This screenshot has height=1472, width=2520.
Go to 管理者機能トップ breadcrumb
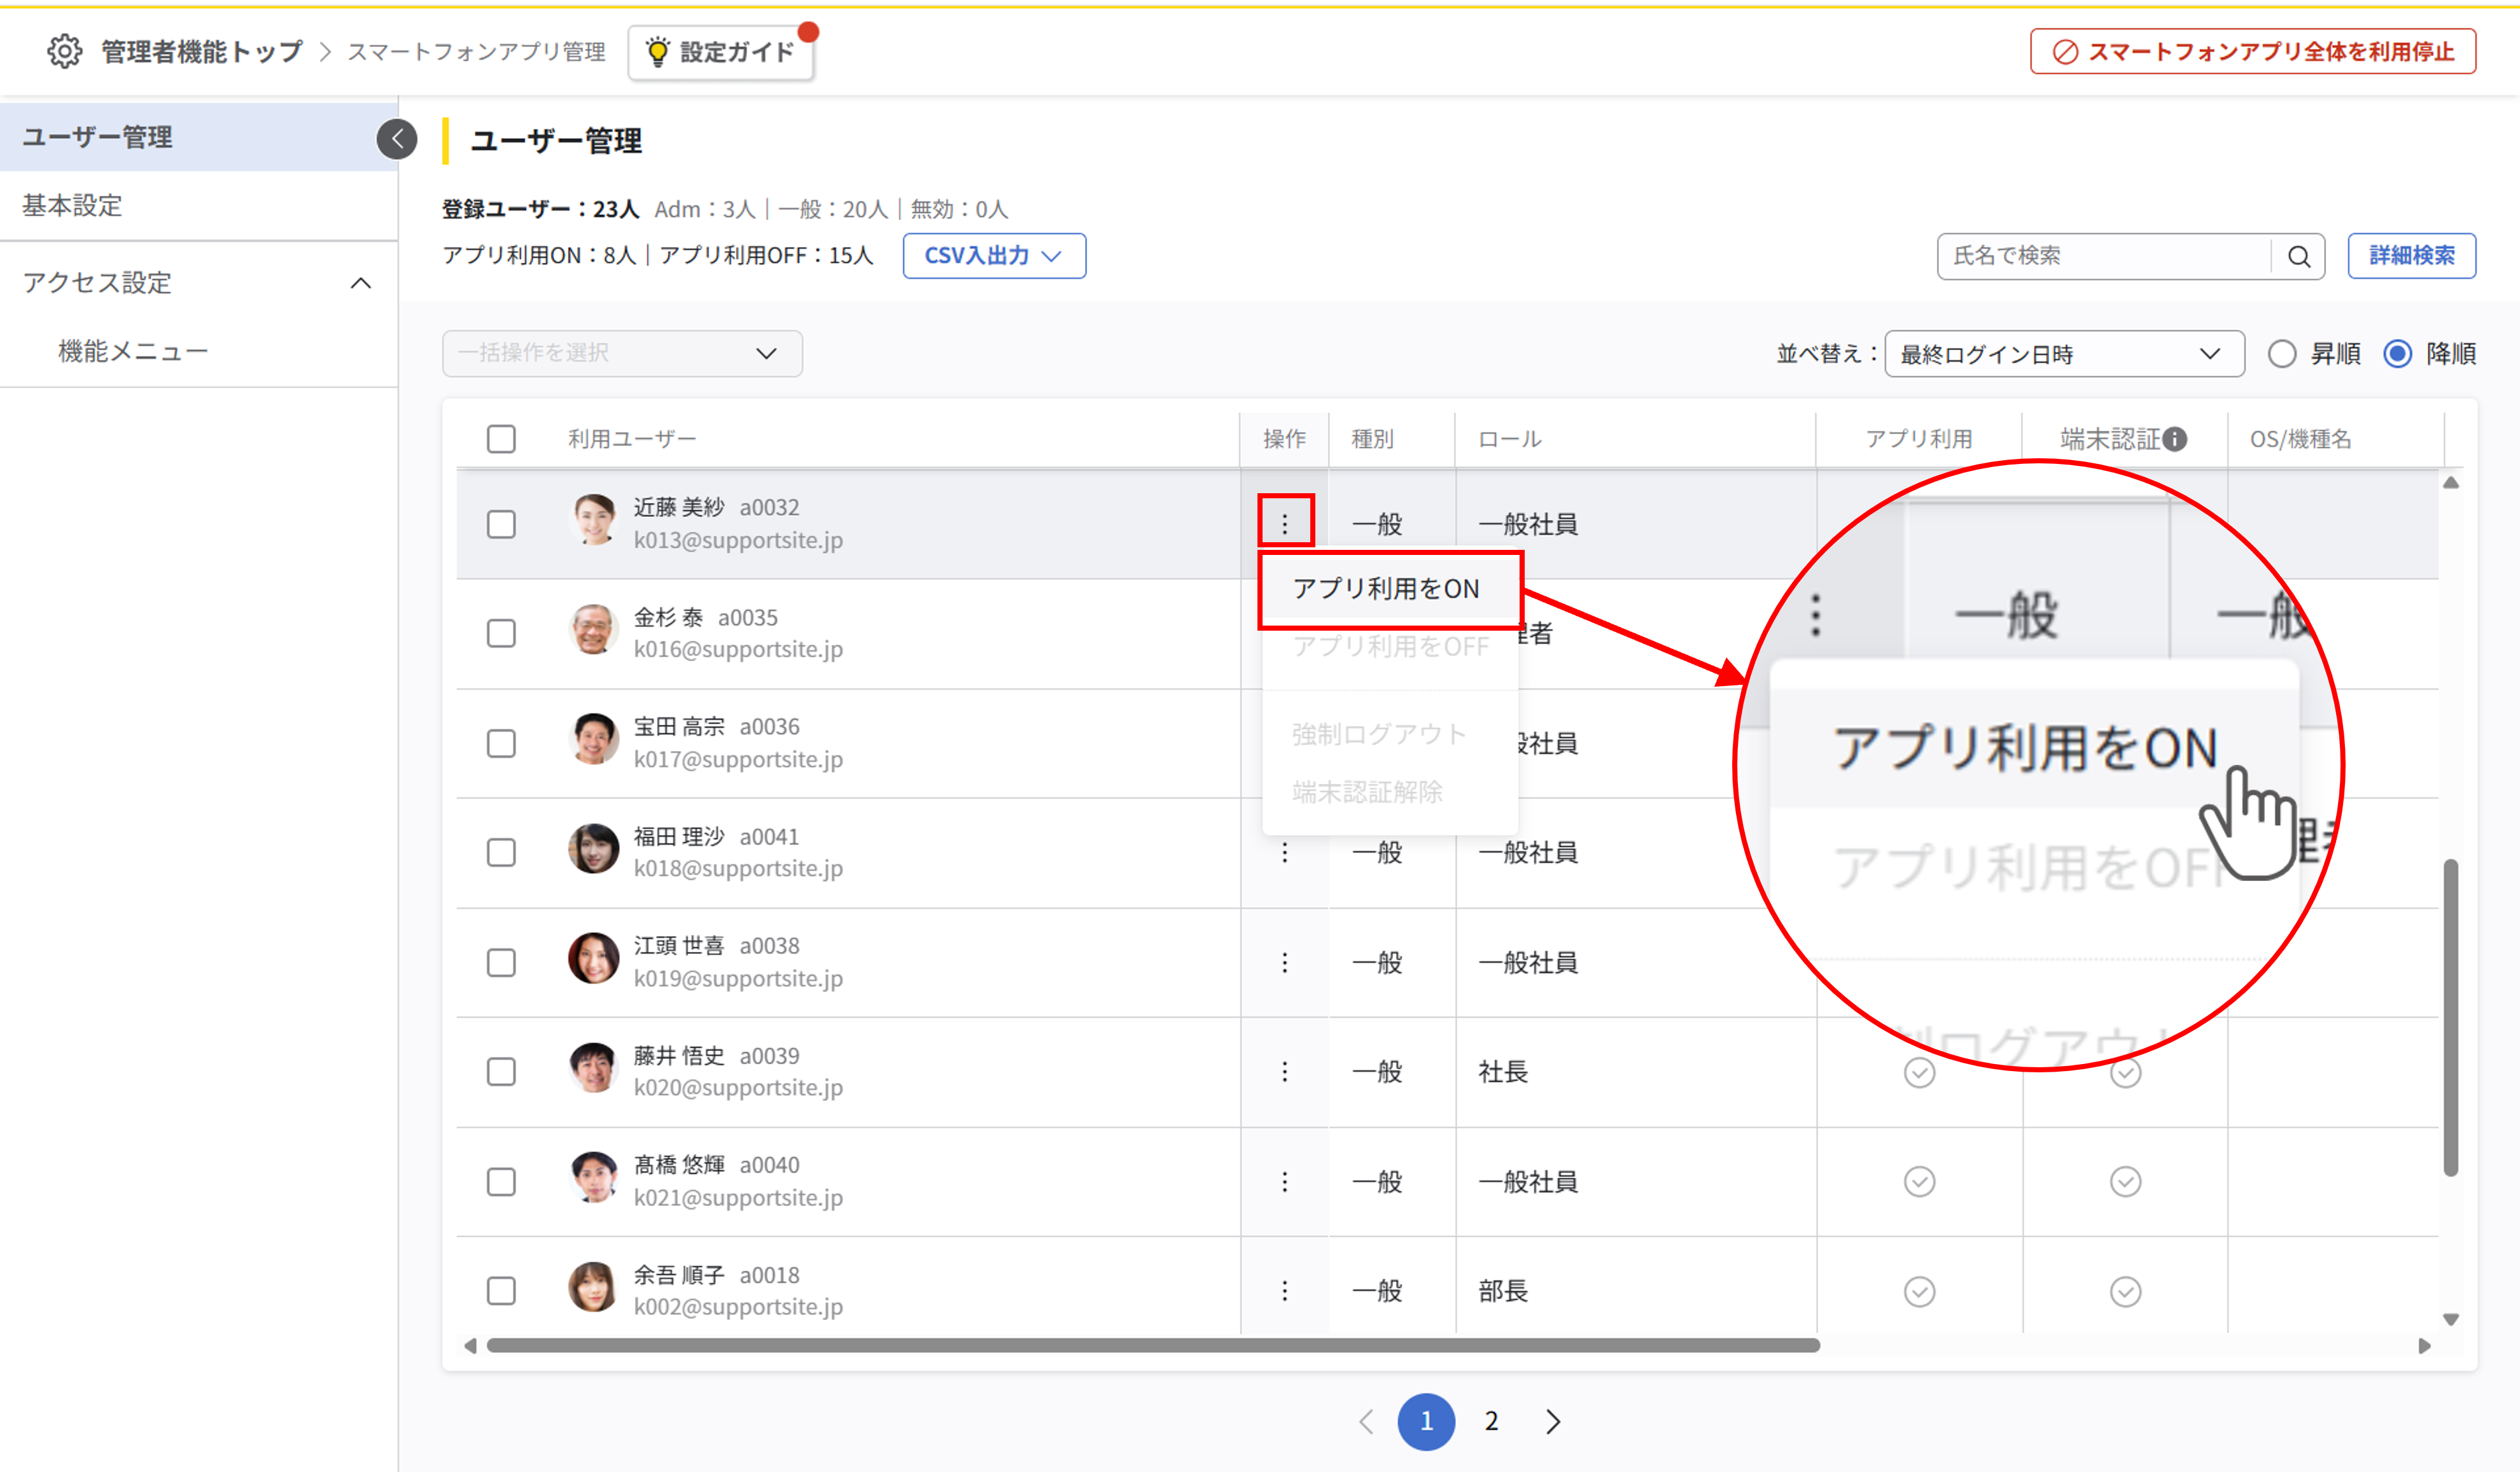pos(201,52)
